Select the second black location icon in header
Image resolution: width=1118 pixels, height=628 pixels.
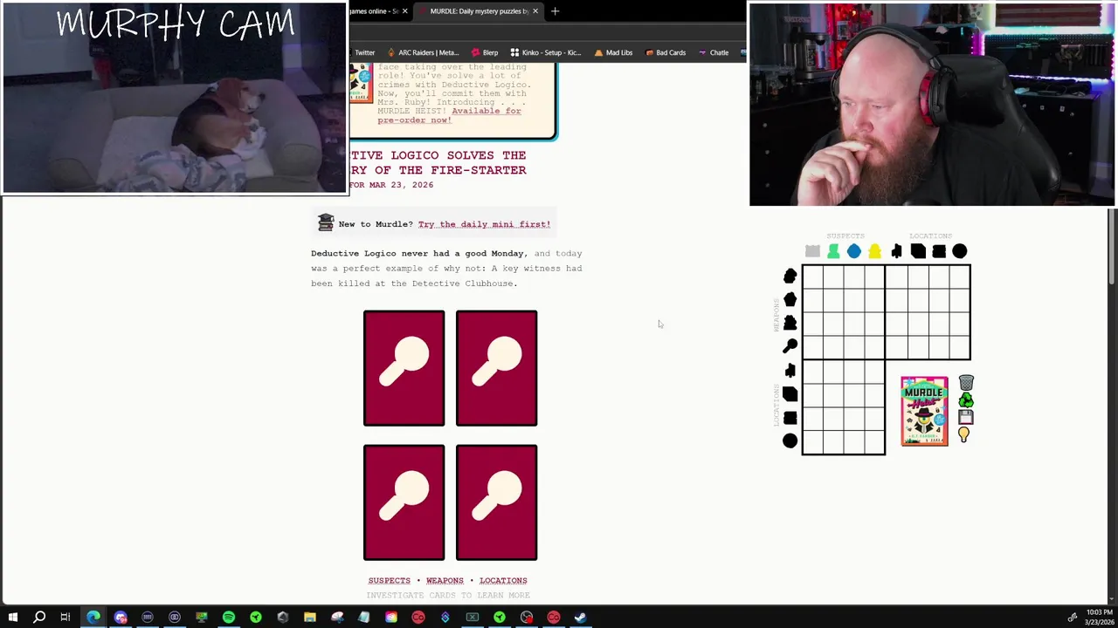coord(918,251)
